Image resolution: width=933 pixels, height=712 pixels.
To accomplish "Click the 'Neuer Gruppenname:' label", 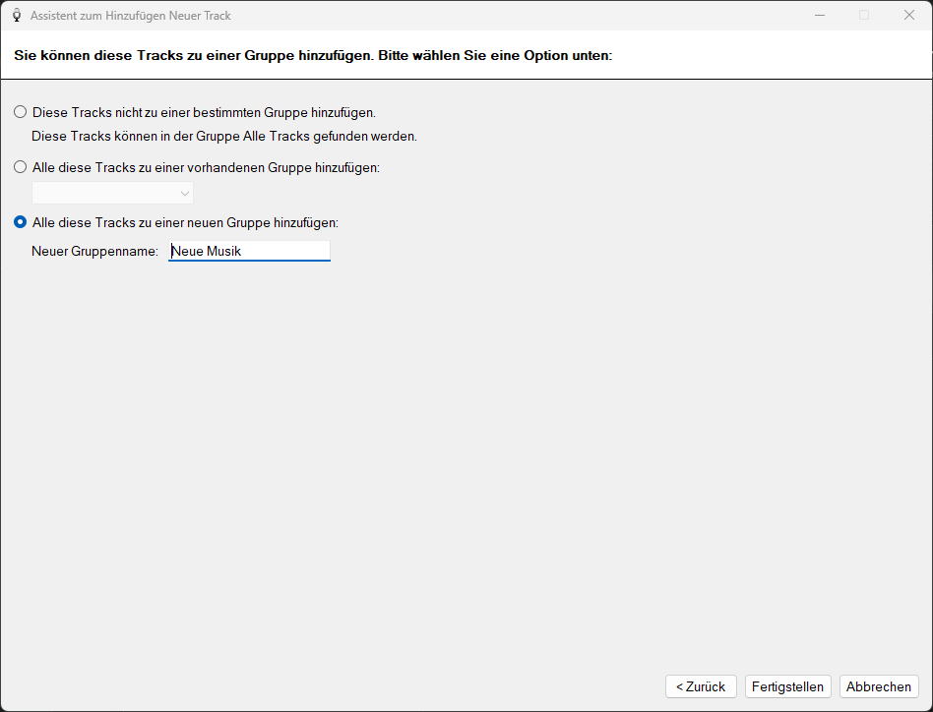I will coord(94,251).
